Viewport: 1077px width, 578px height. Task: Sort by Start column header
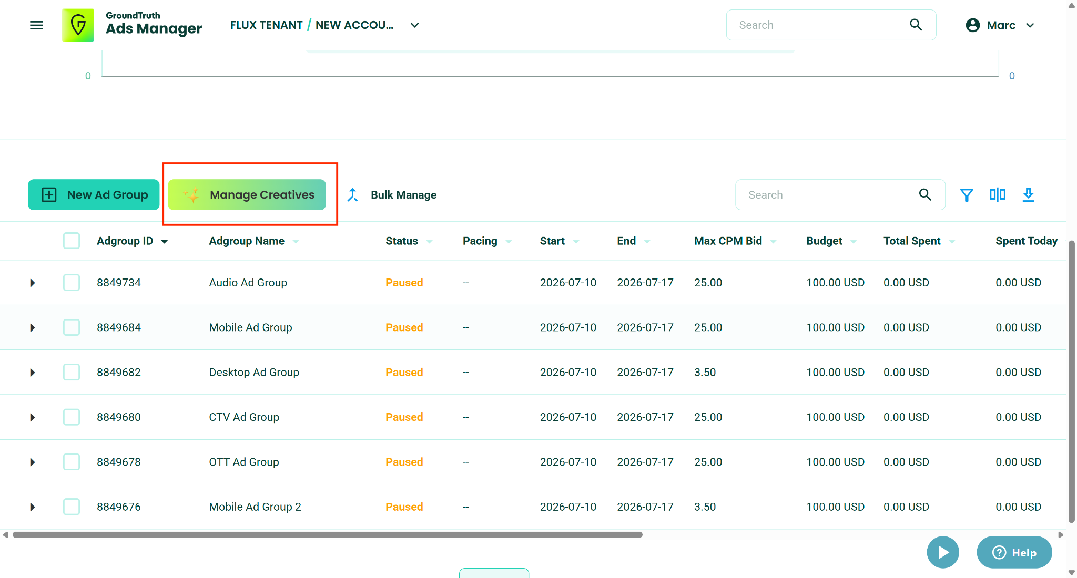(x=559, y=241)
